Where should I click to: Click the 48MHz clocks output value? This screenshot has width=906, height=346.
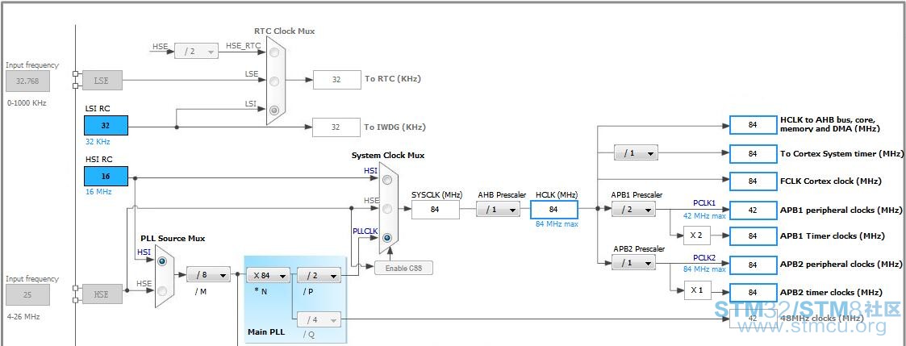click(753, 319)
